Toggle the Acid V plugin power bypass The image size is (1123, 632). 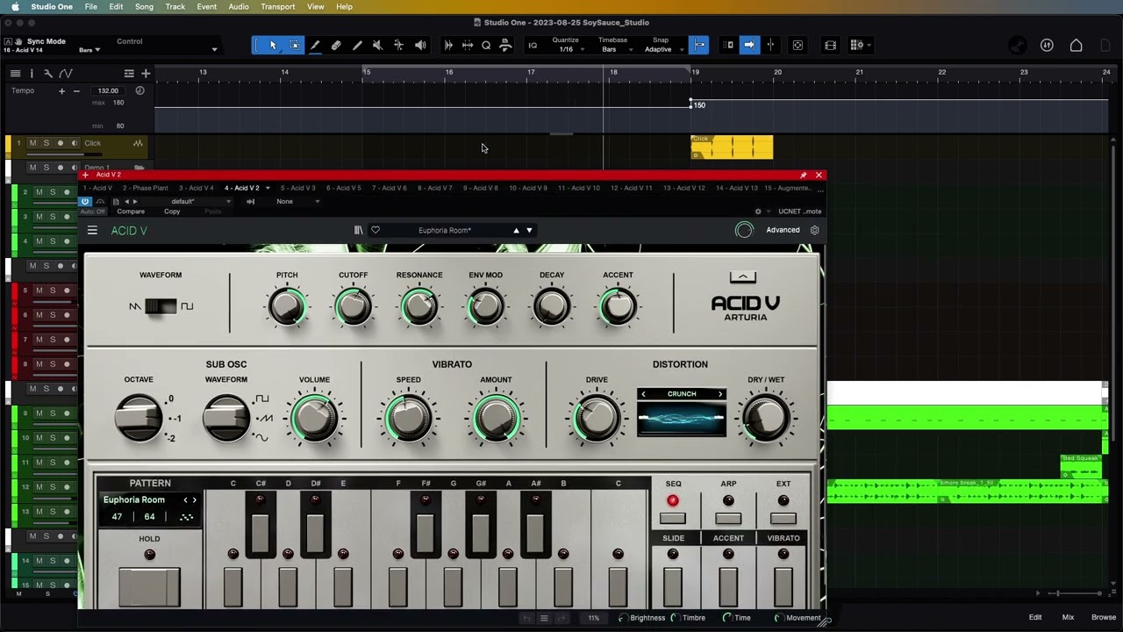click(x=85, y=201)
